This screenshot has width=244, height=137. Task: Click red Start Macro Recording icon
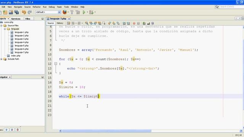[134, 23]
